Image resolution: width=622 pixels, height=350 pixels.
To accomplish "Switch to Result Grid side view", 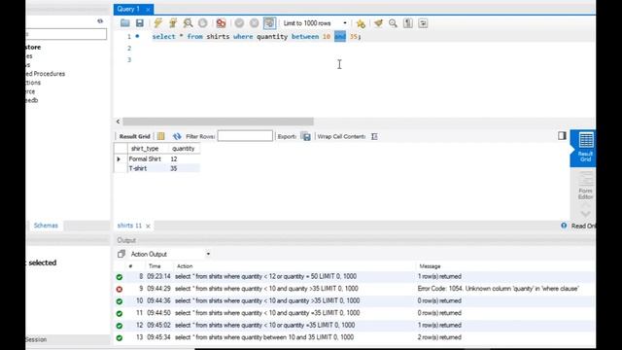I will click(x=585, y=148).
